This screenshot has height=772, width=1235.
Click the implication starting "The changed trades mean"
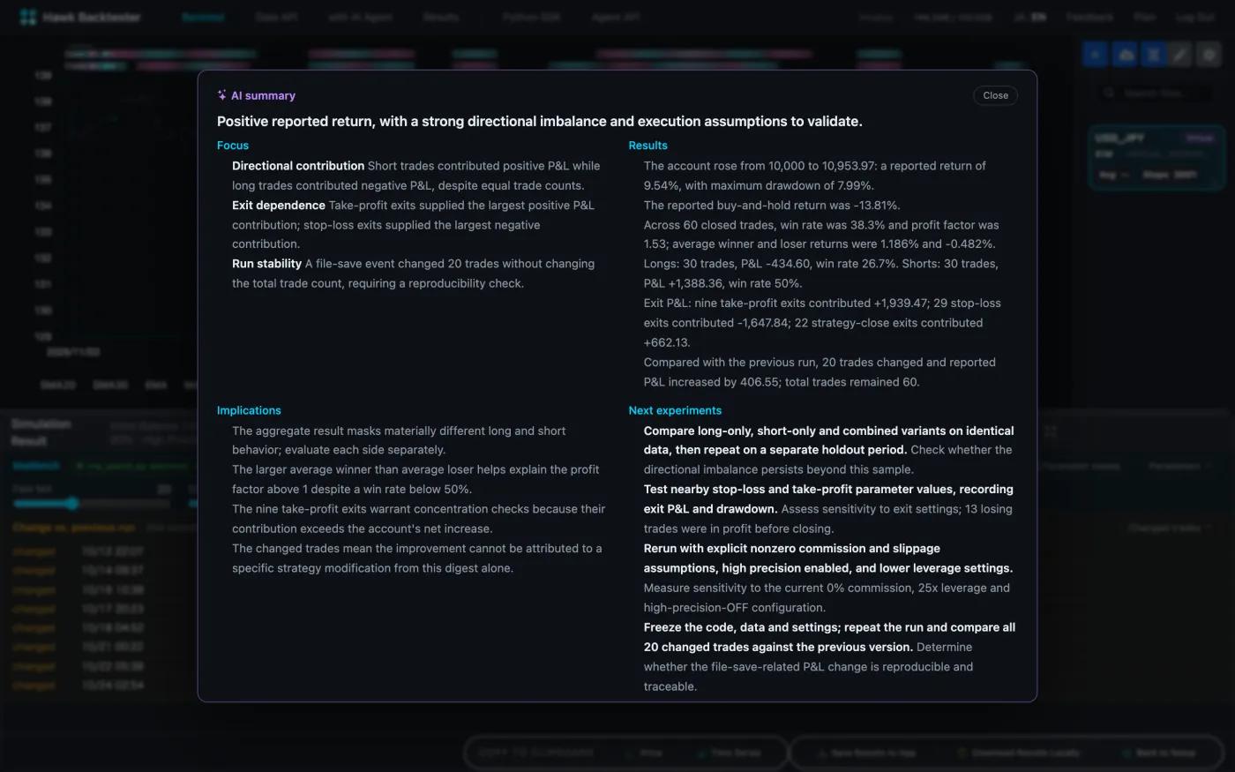click(417, 558)
